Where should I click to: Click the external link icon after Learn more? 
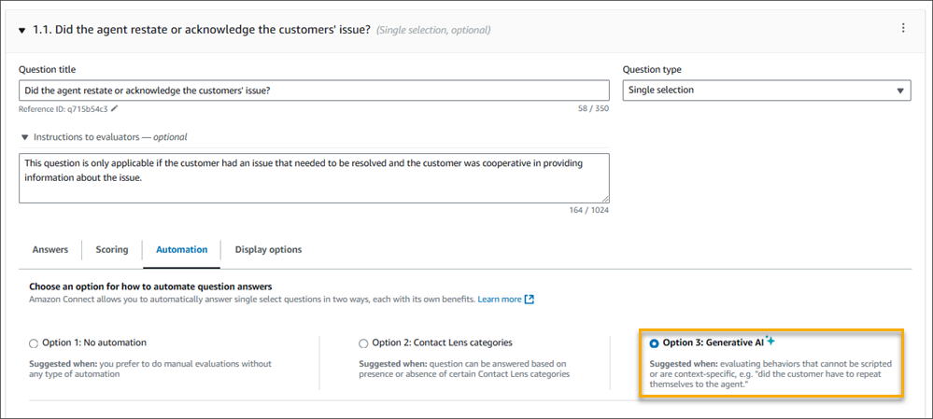tap(530, 300)
